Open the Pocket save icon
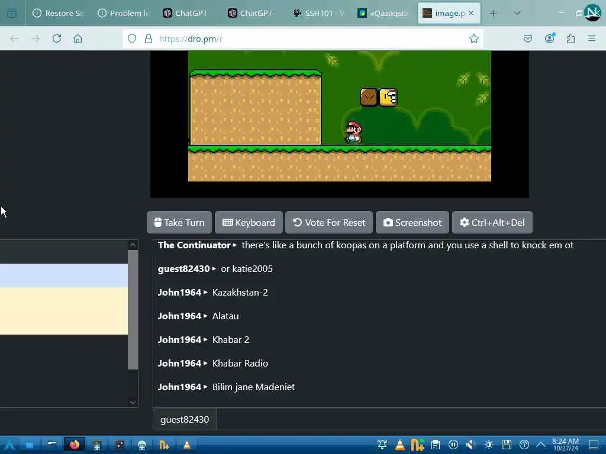 (x=528, y=38)
